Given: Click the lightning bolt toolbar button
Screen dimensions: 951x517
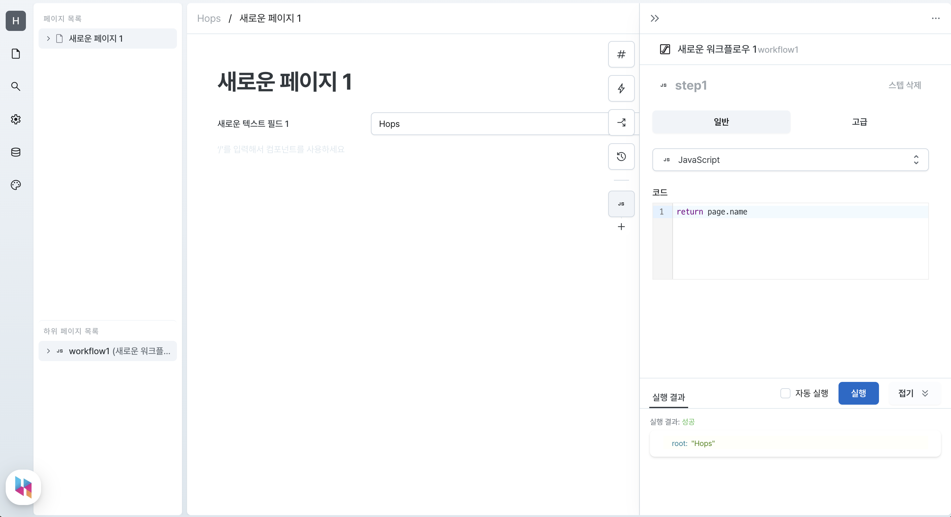Looking at the screenshot, I should (x=621, y=88).
